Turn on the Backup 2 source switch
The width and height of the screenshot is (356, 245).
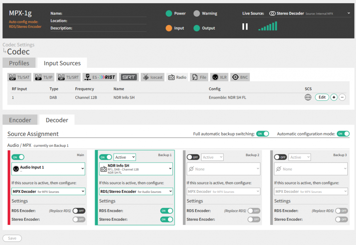pyautogui.click(x=193, y=157)
